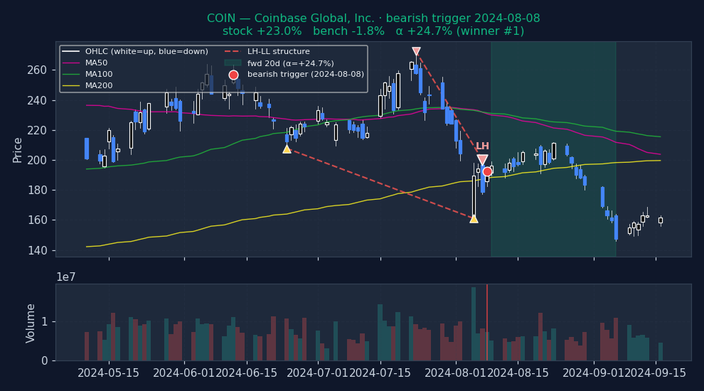Screen dimensions: 704x391
Task: Click the COIN chart title text
Action: click(x=373, y=18)
